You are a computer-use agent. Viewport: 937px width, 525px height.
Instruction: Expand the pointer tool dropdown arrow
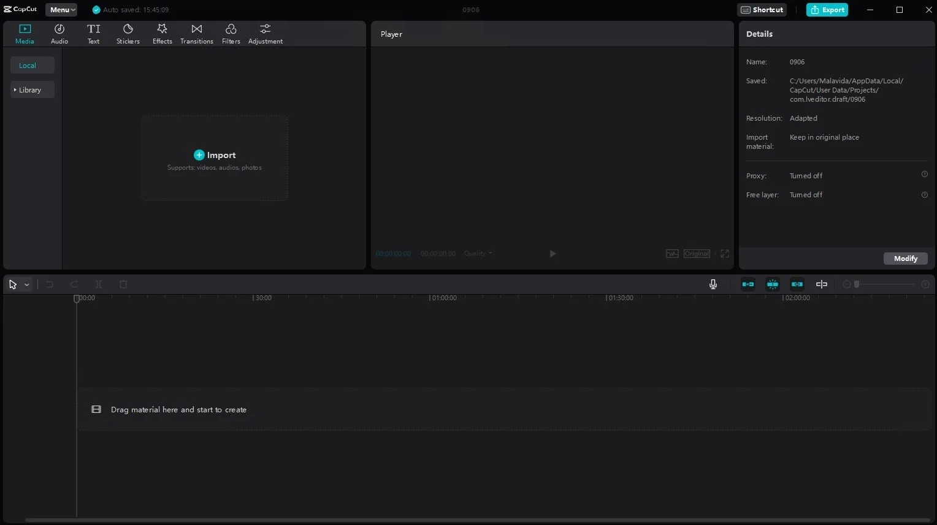27,285
